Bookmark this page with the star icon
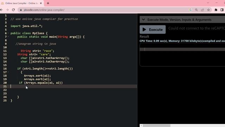Viewport: 225px width, 127px height. 208,10
